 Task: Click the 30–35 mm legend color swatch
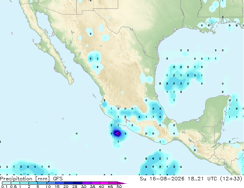click(x=87, y=183)
